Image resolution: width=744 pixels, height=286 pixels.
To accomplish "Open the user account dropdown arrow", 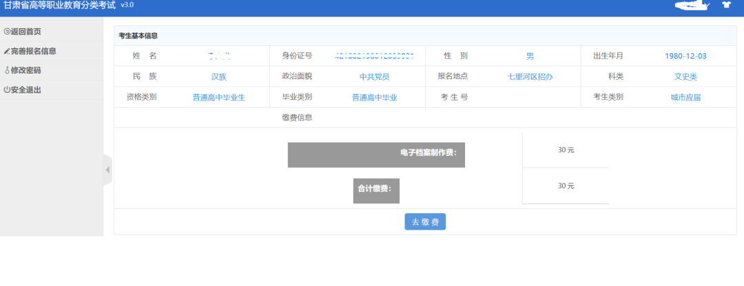I will click(706, 5).
